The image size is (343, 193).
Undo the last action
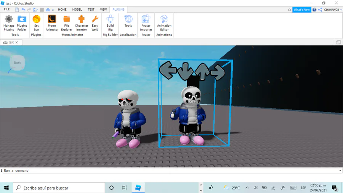[23, 10]
